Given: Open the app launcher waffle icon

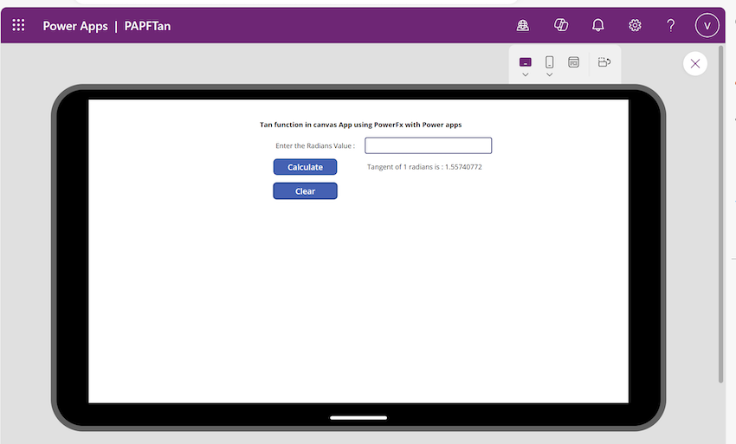Looking at the screenshot, I should click(18, 25).
